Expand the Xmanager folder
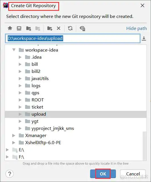 [14, 136]
